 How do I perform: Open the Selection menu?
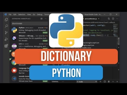pos(22,15)
